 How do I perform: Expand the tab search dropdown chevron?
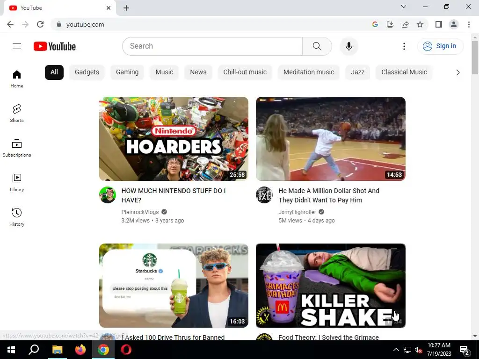(x=404, y=7)
